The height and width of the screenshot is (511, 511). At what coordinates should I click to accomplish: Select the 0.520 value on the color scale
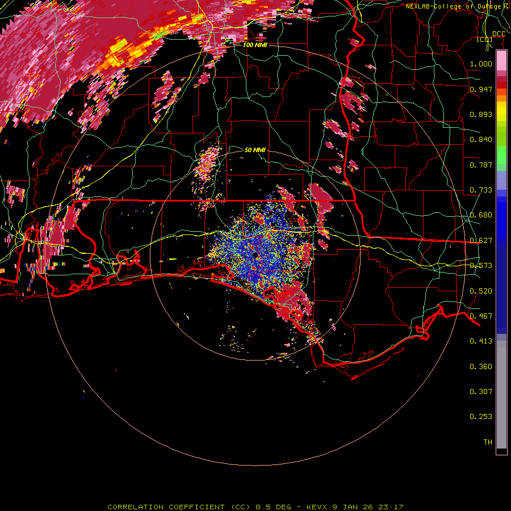point(481,291)
